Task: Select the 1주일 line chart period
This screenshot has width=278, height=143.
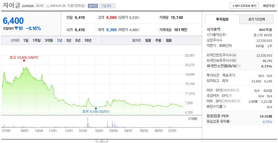Action: (36, 40)
